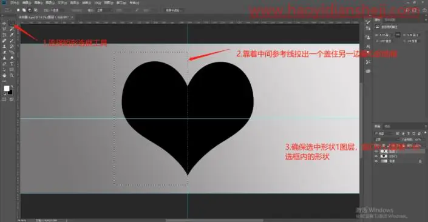Viewport: 428px width, 222px height.
Task: Turn layer filtering on or off
Action: (426, 133)
